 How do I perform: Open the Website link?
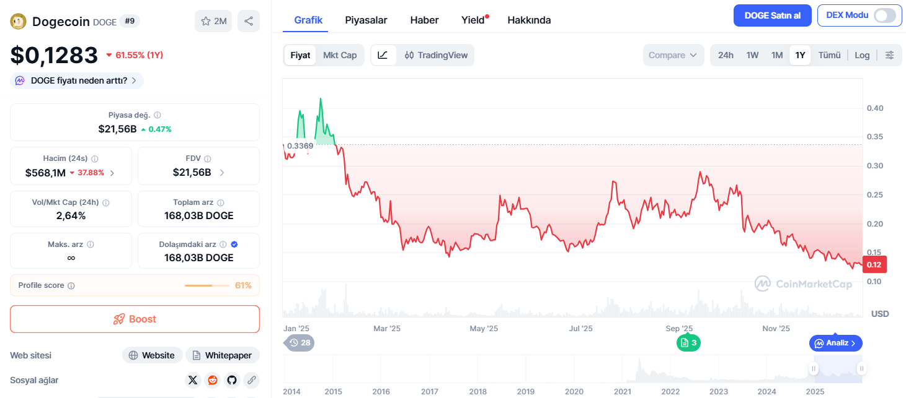(152, 355)
